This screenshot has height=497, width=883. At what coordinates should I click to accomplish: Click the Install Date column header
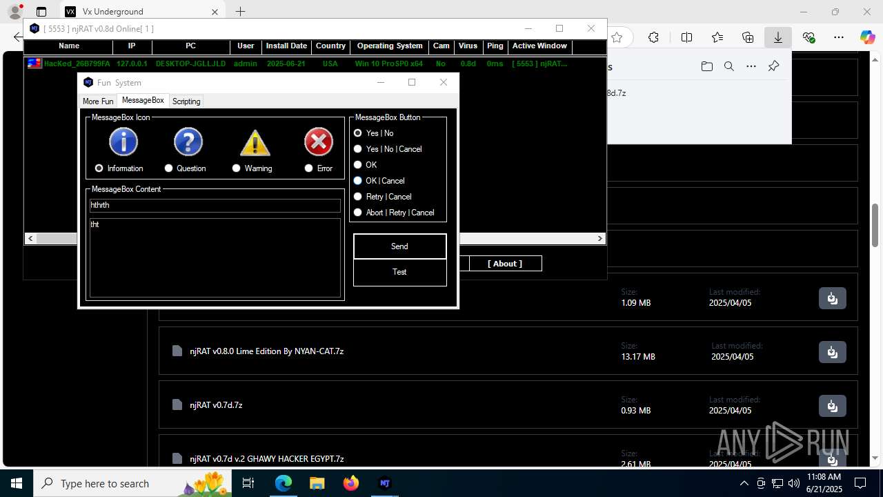point(286,46)
